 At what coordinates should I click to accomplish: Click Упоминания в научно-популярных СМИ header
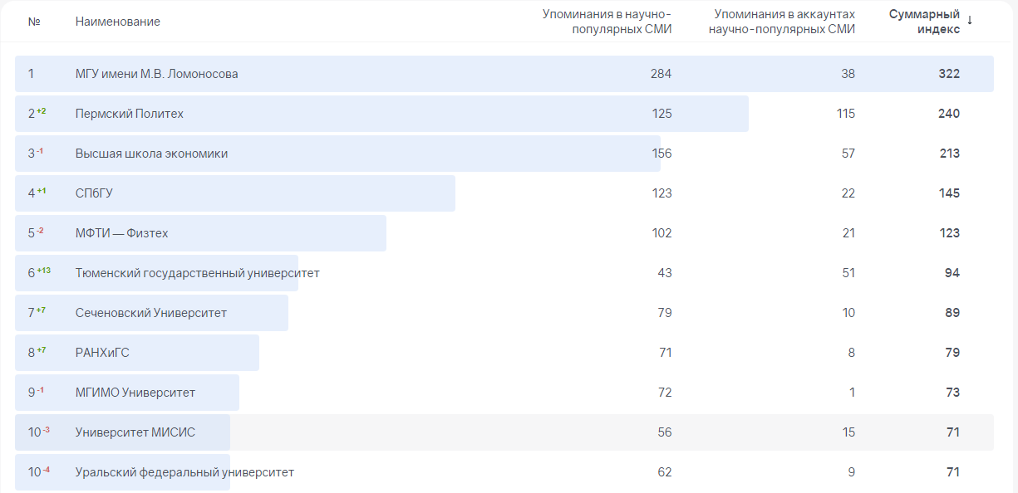click(607, 22)
